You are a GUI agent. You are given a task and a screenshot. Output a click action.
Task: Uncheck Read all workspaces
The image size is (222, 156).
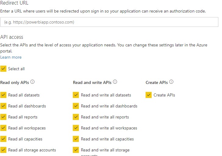click(3, 128)
